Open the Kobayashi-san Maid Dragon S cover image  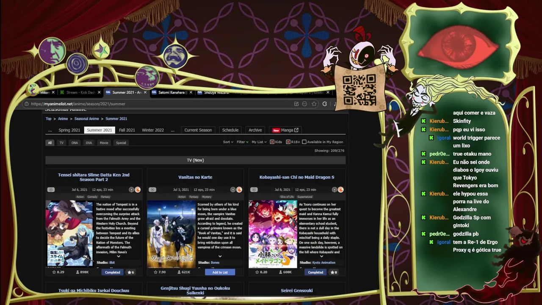click(273, 234)
